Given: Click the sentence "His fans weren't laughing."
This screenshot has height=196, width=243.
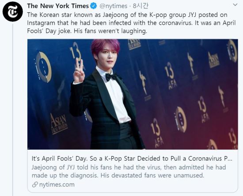Looking at the screenshot, I should [110, 31].
